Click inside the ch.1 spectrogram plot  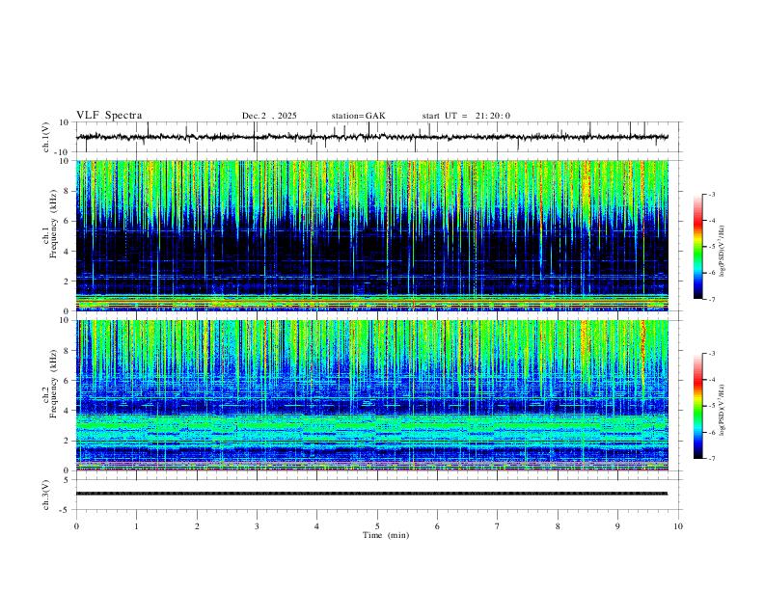372,235
